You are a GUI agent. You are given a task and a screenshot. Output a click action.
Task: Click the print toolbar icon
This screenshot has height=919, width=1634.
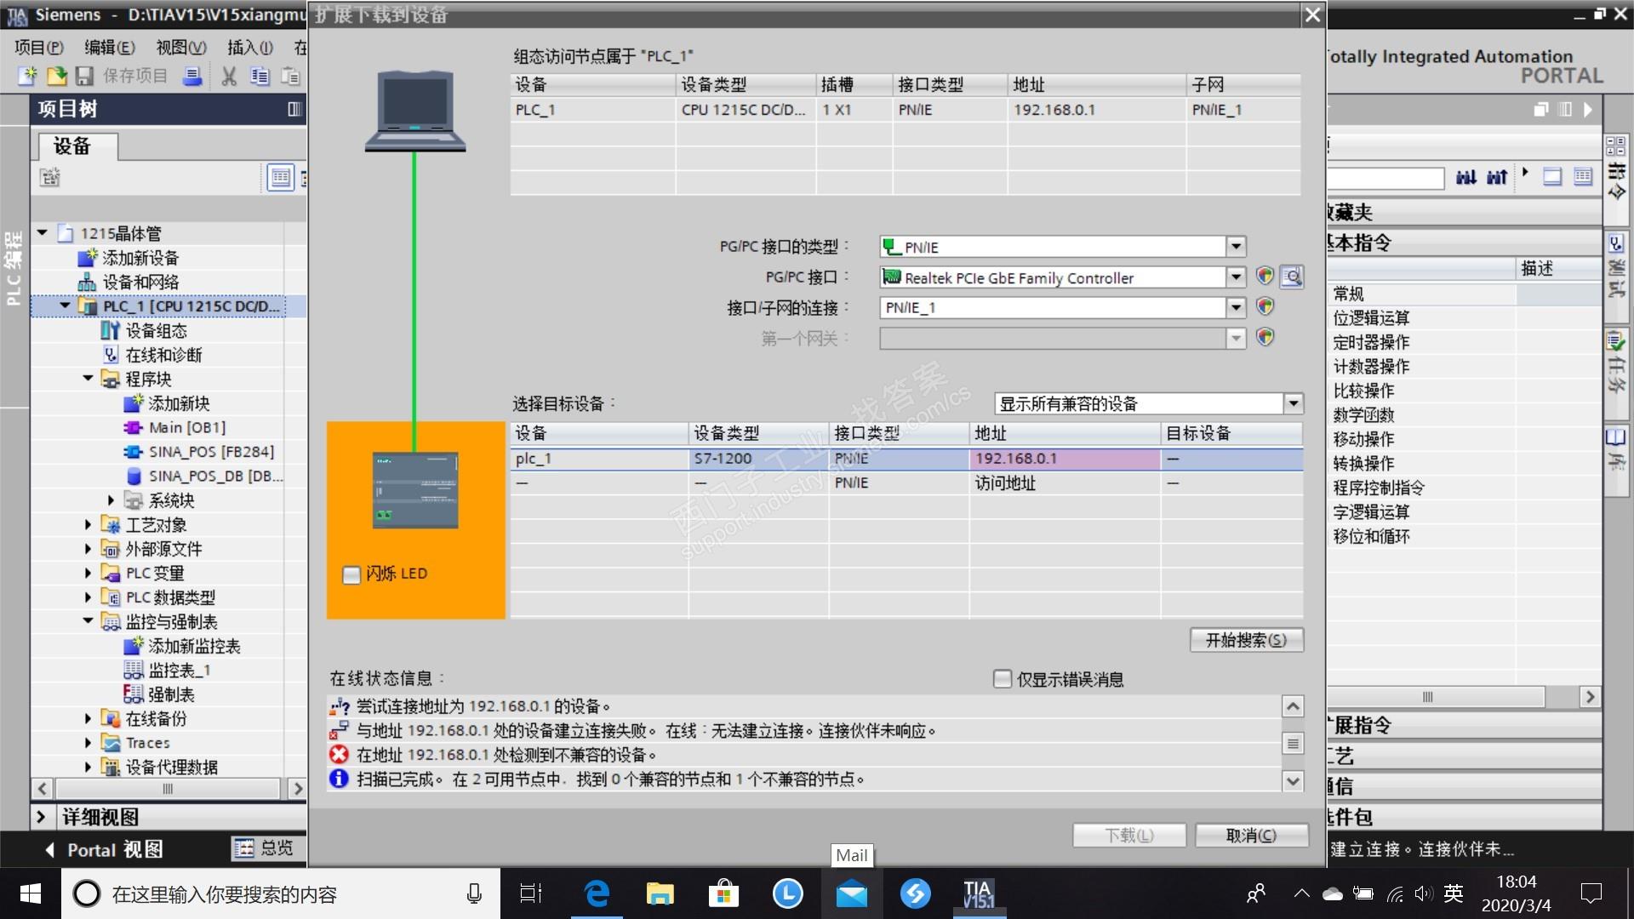coord(193,77)
